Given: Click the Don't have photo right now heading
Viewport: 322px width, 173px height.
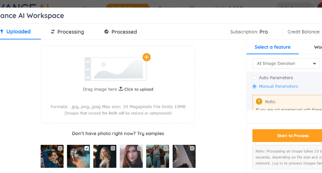Looking at the screenshot, I should (x=118, y=134).
